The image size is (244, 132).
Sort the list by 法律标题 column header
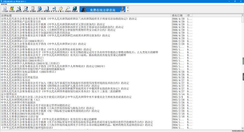pos(85,15)
